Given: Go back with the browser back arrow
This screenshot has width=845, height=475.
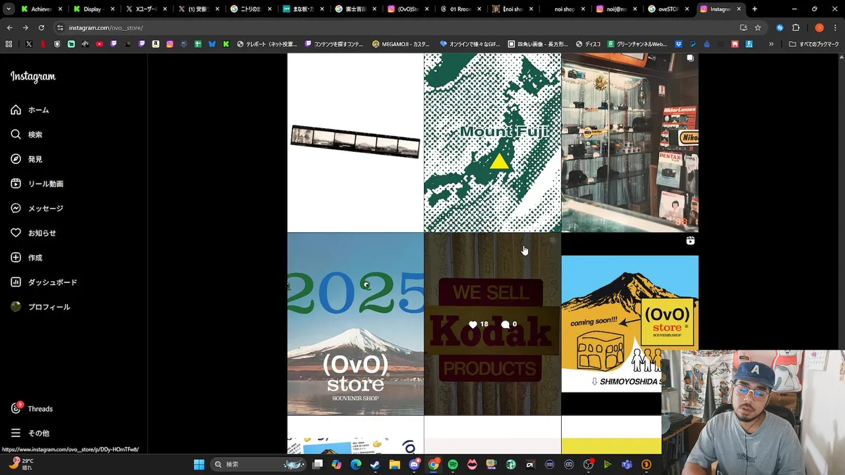Looking at the screenshot, I should click(9, 28).
